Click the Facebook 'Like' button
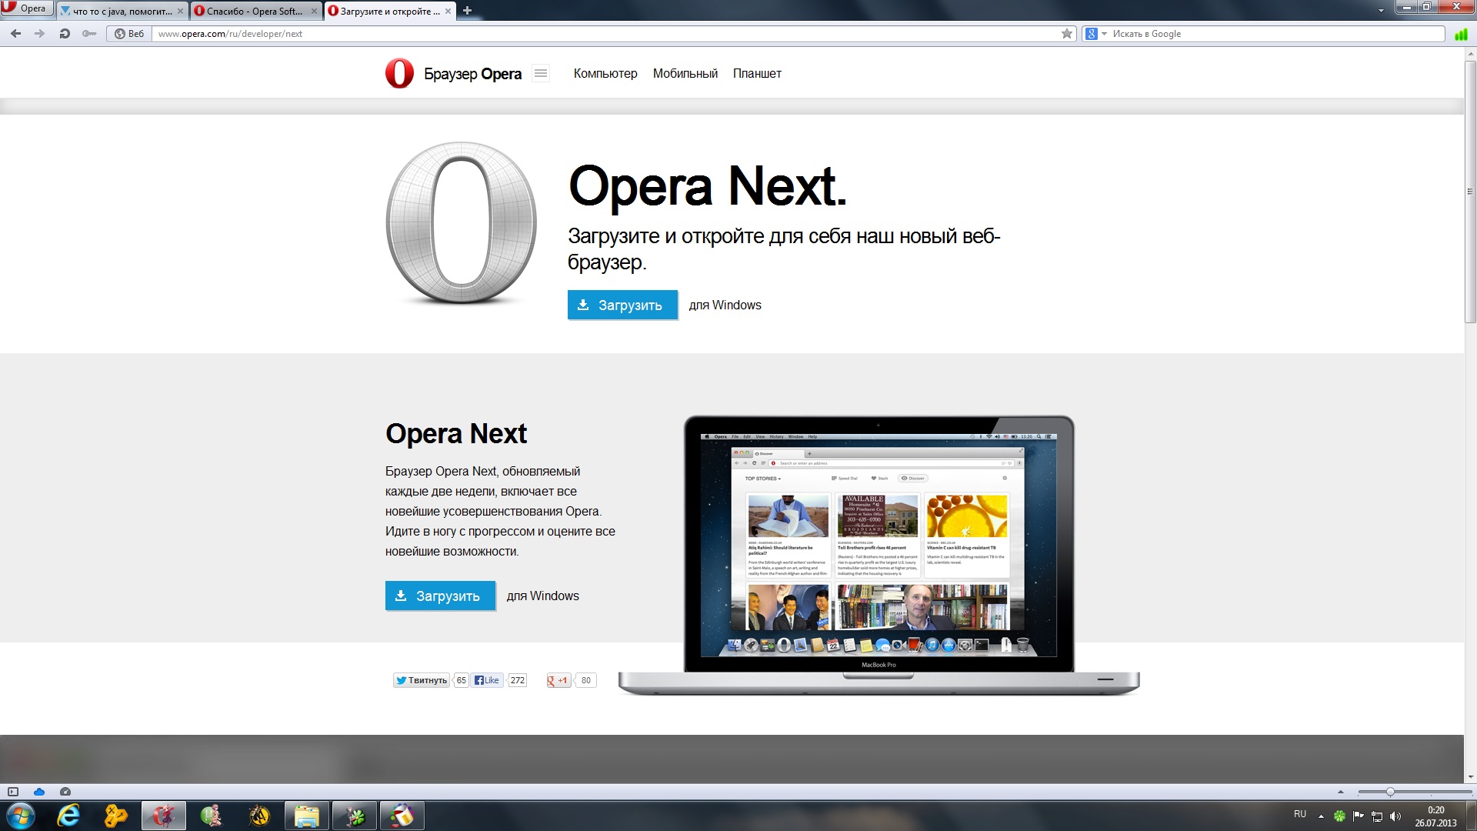The width and height of the screenshot is (1477, 831). [487, 680]
